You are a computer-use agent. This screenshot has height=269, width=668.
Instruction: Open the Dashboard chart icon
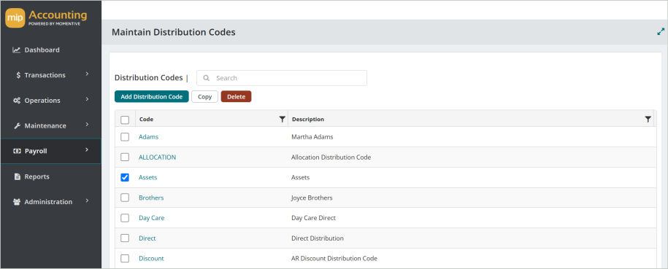[x=16, y=50]
